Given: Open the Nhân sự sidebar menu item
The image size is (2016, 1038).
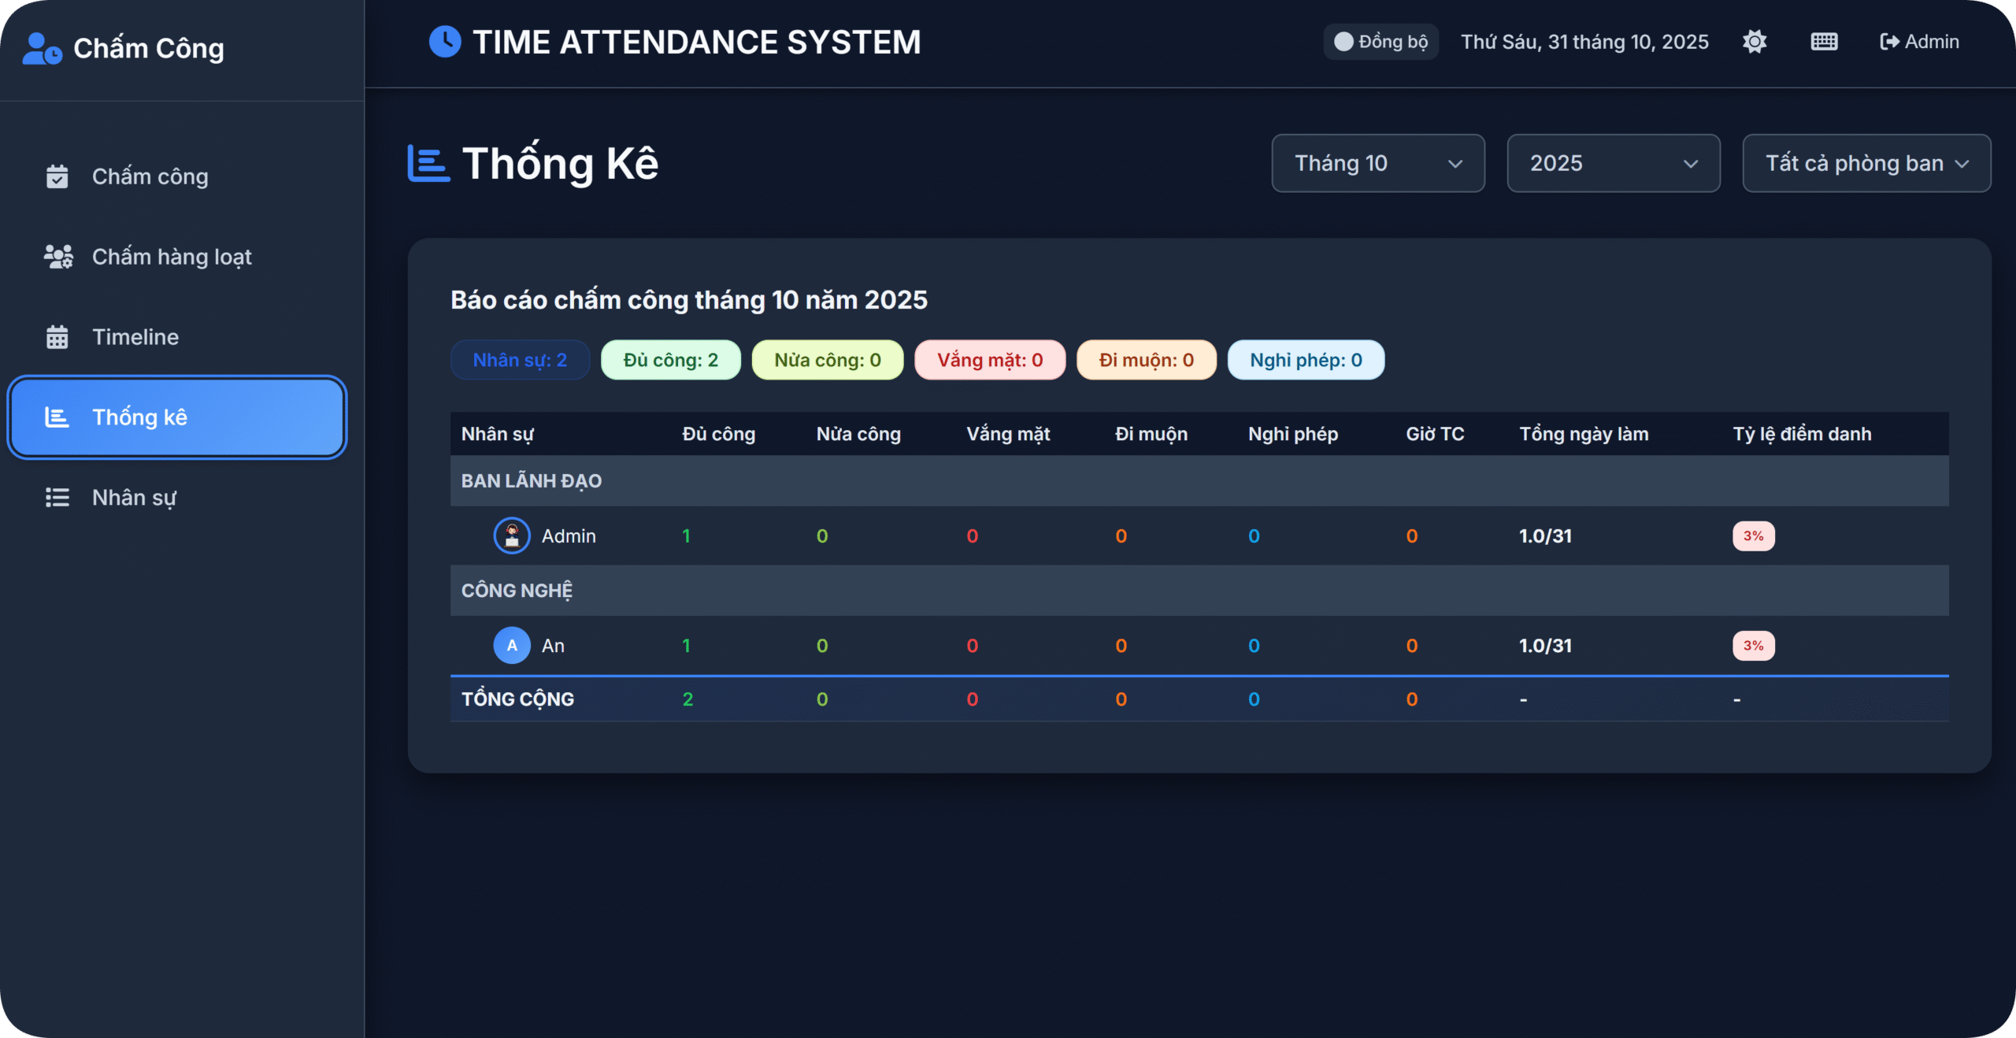Looking at the screenshot, I should 134,498.
